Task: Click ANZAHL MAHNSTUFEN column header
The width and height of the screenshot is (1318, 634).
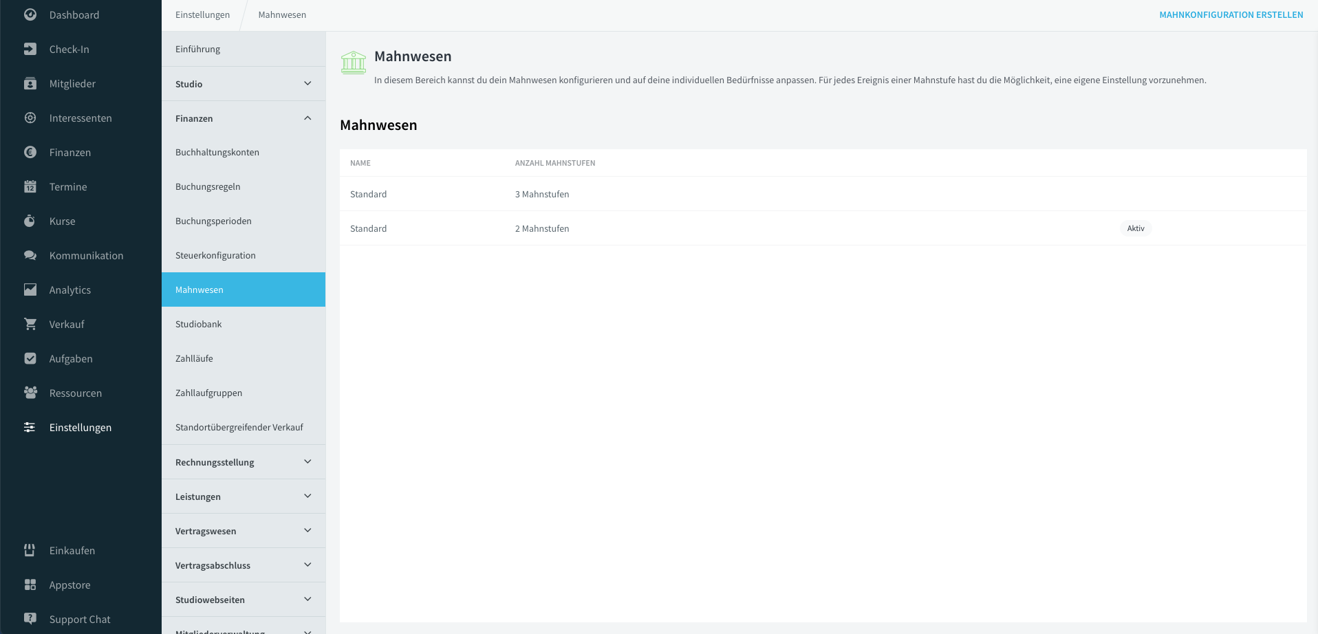Action: pyautogui.click(x=555, y=163)
